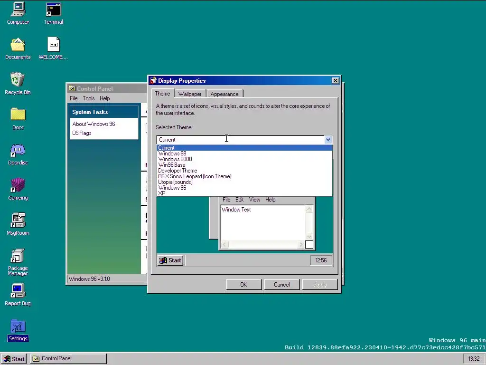This screenshot has width=486, height=365.
Task: Click the Cancel button in Display Properties
Action: point(282,285)
